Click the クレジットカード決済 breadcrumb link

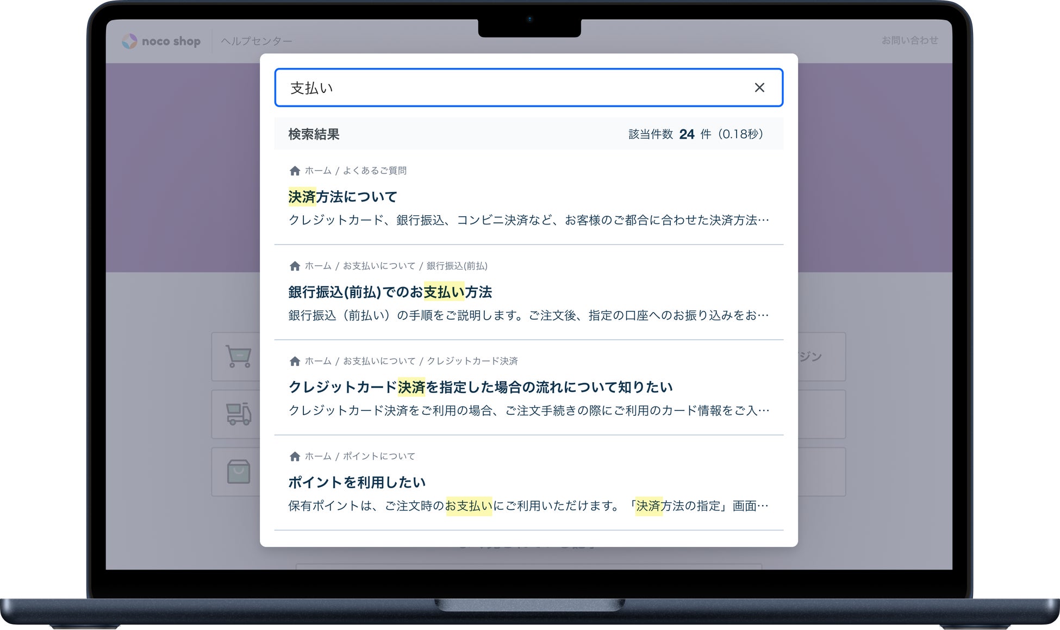click(472, 361)
